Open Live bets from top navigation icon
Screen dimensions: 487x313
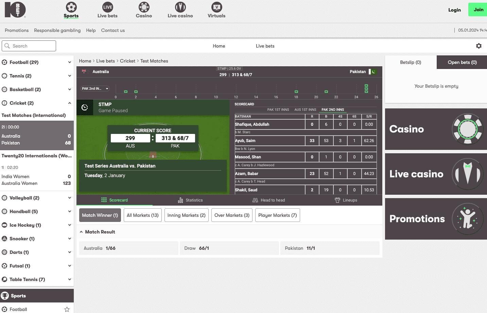(107, 7)
